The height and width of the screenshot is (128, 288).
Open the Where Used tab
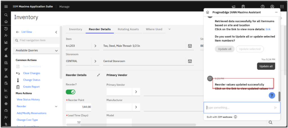click(154, 29)
